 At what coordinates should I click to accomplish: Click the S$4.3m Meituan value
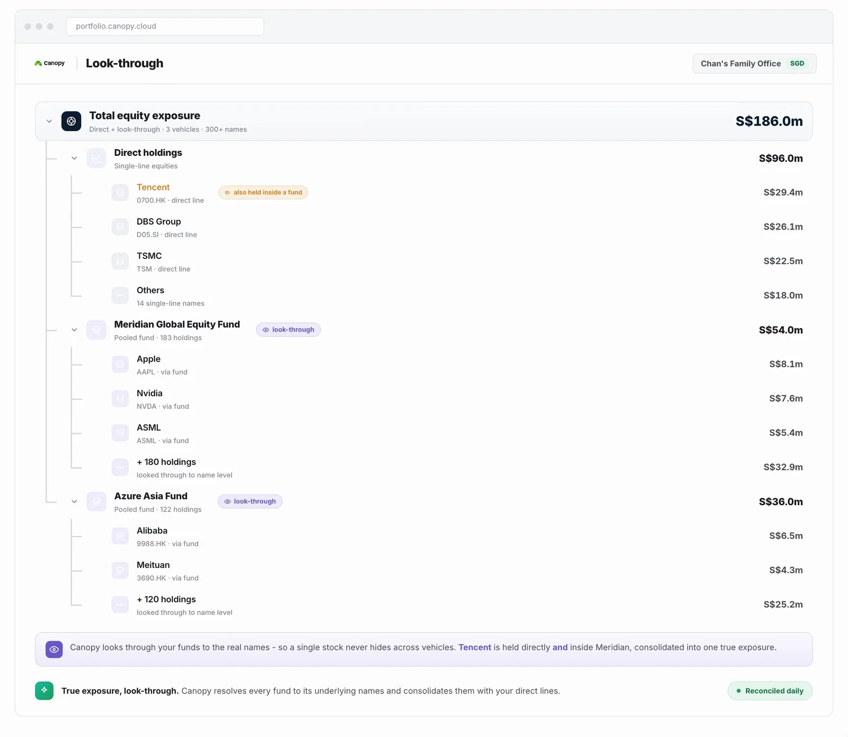pos(786,570)
